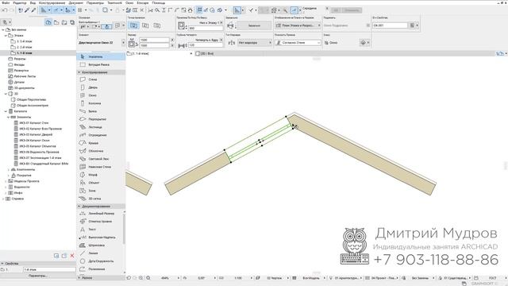Select the Shell (Оболочка) tool
This screenshot has width=508, height=286.
(x=101, y=151)
